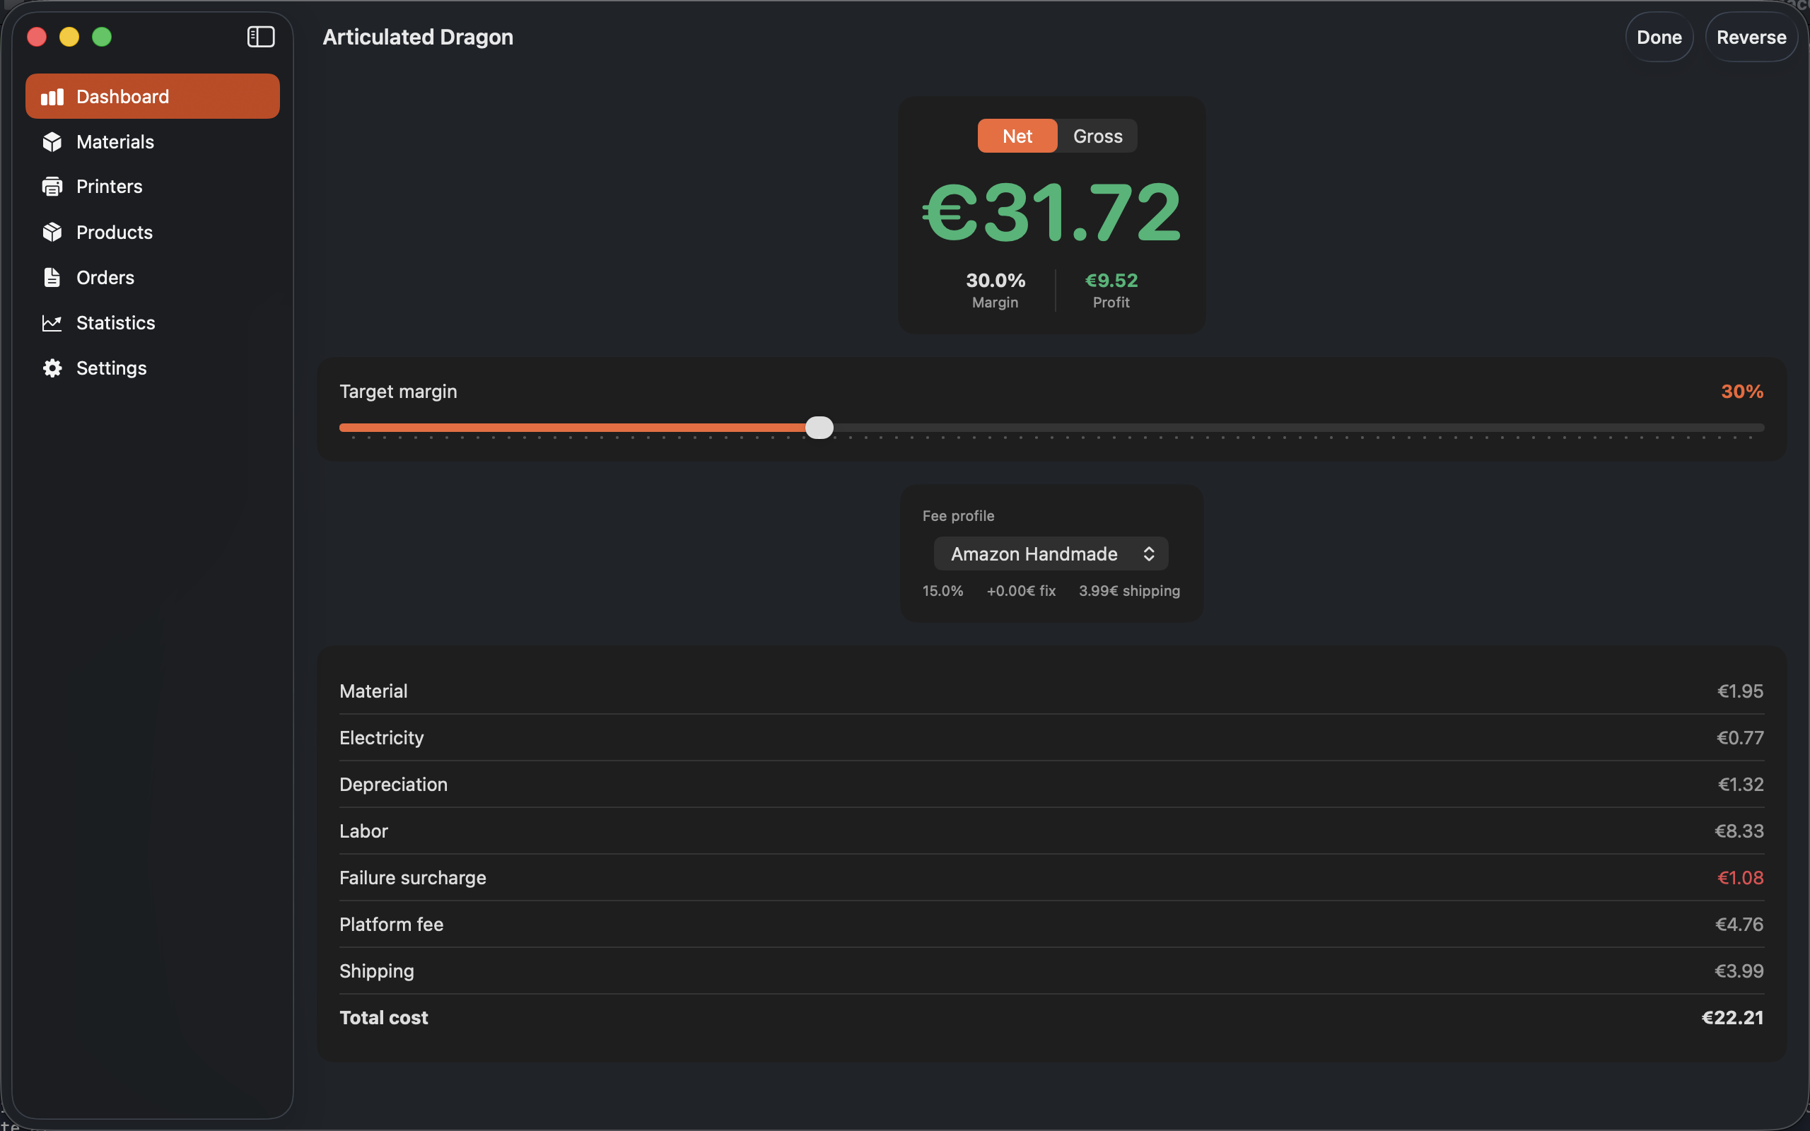Click the Products box icon

click(52, 232)
